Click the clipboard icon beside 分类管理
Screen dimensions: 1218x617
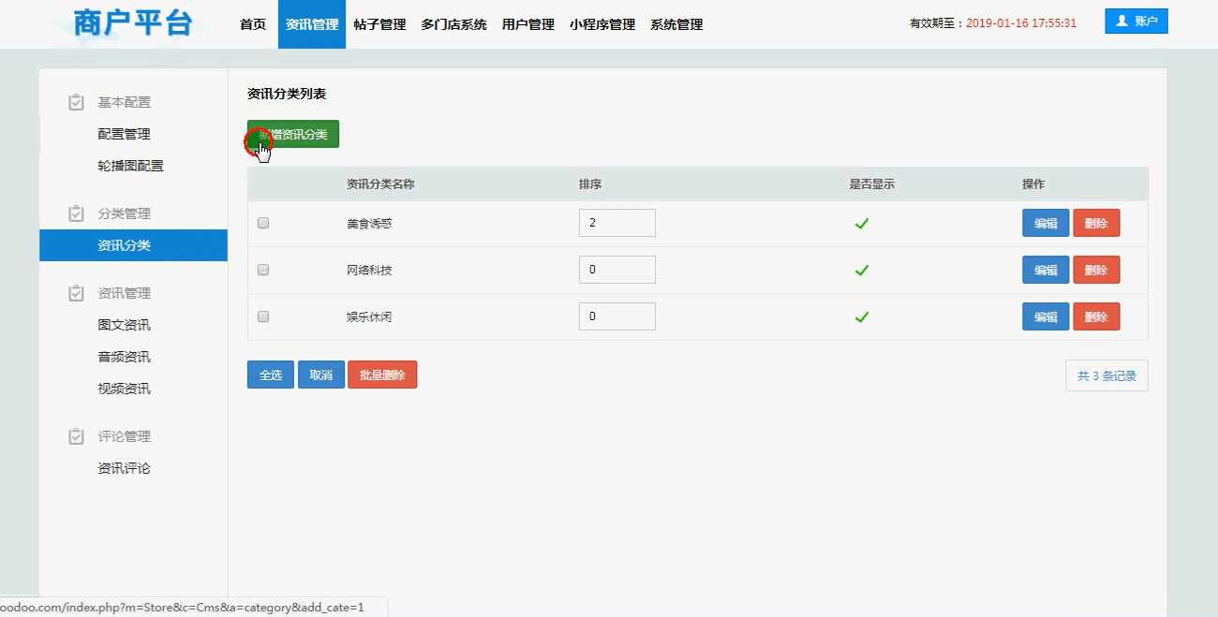77,213
